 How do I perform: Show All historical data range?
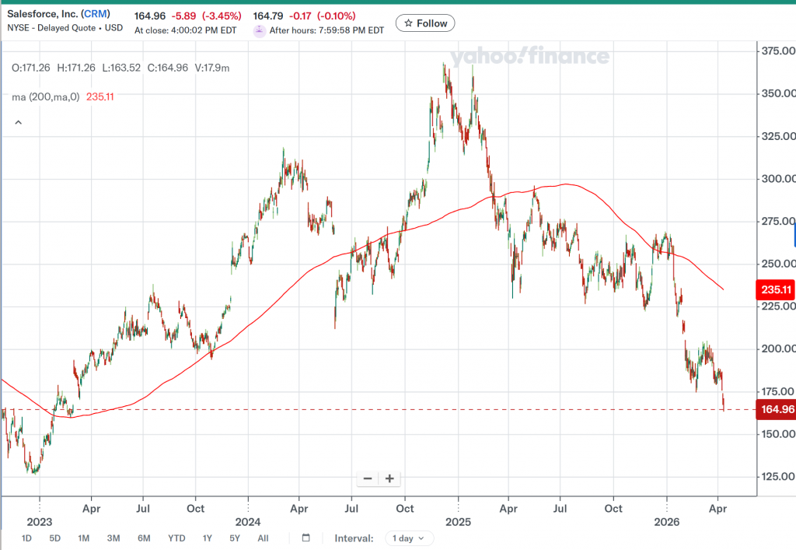point(263,538)
